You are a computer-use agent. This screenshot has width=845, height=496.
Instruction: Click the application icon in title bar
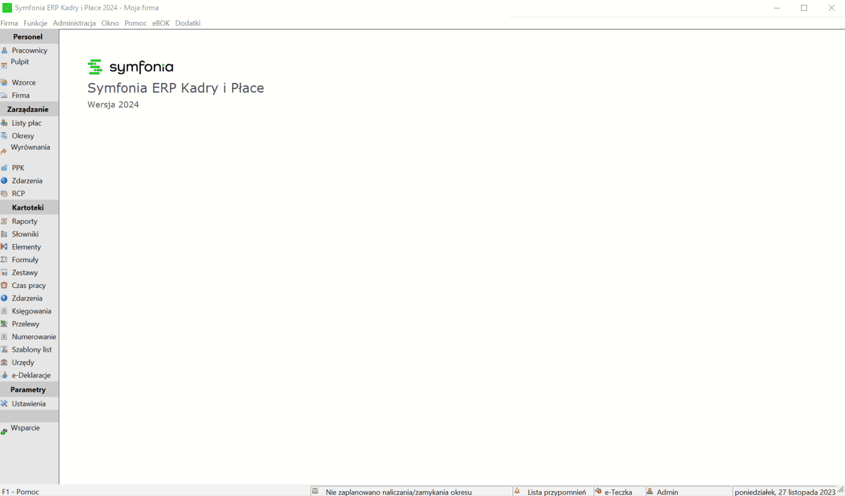[x=7, y=7]
